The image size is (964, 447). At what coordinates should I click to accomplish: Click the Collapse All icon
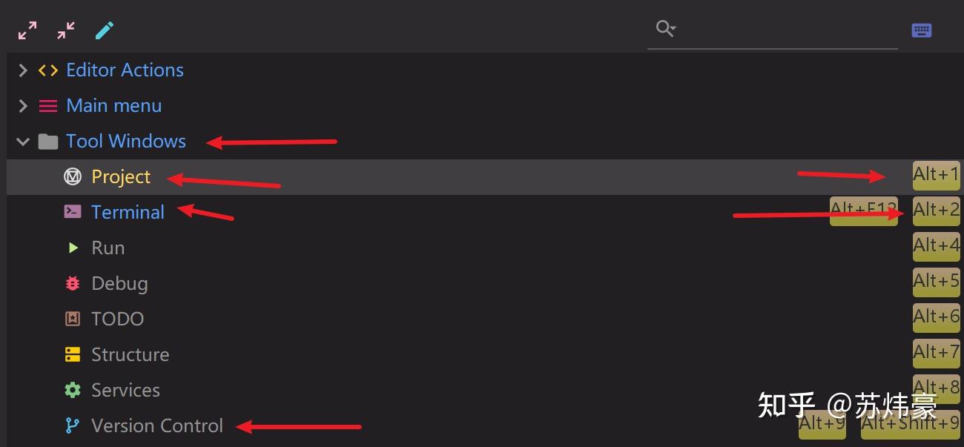coord(66,30)
